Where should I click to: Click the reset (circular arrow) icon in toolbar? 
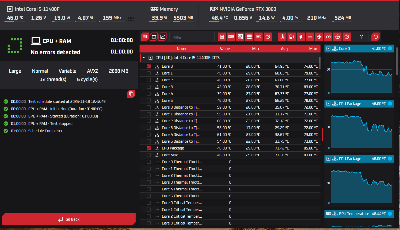(x=376, y=37)
